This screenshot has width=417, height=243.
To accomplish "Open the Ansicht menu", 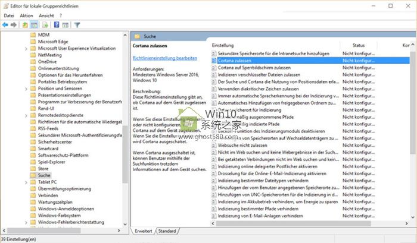I will (x=46, y=15).
